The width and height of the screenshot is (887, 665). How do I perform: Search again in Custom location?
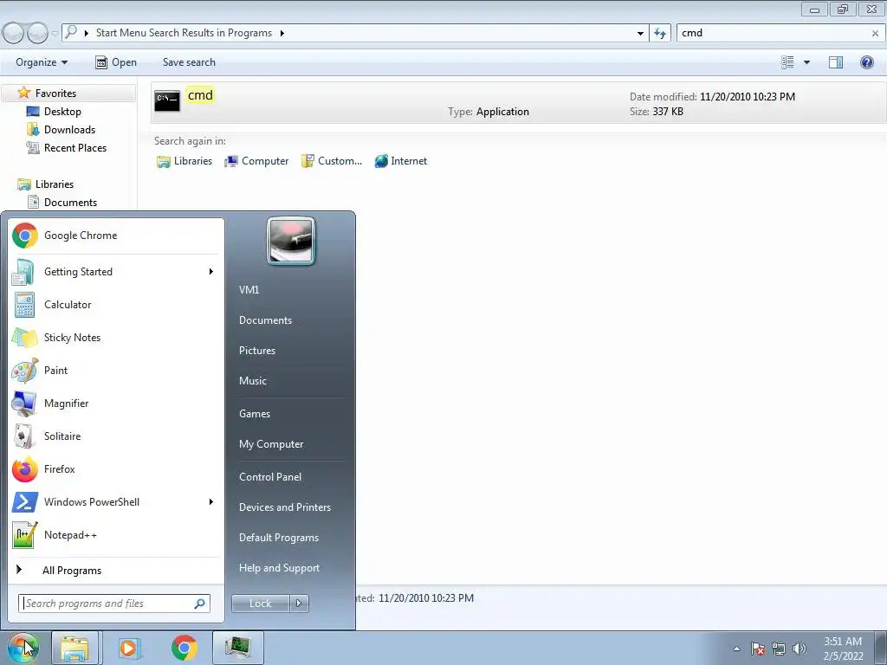(x=332, y=161)
